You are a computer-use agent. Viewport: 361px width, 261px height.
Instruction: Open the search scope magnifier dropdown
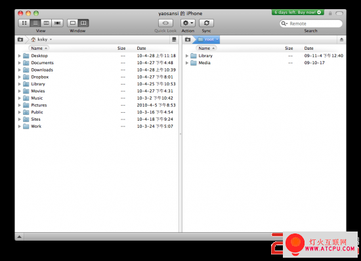coord(285,24)
